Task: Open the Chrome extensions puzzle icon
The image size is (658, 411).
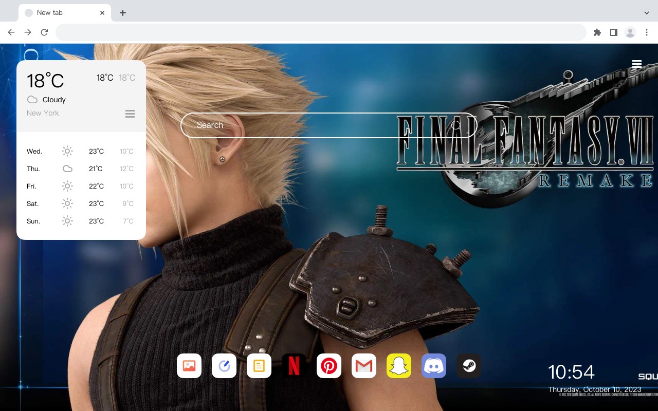Action: 597,32
